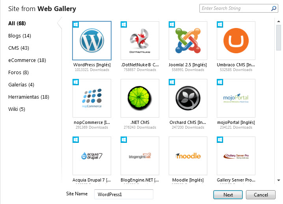This screenshot has height=204, width=283.
Task: Click Windows badge on BlogEngine.NET tile
Action: click(x=124, y=140)
